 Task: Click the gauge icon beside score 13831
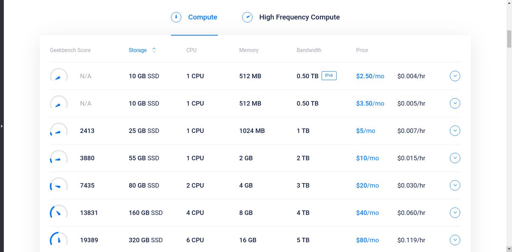pos(59,212)
